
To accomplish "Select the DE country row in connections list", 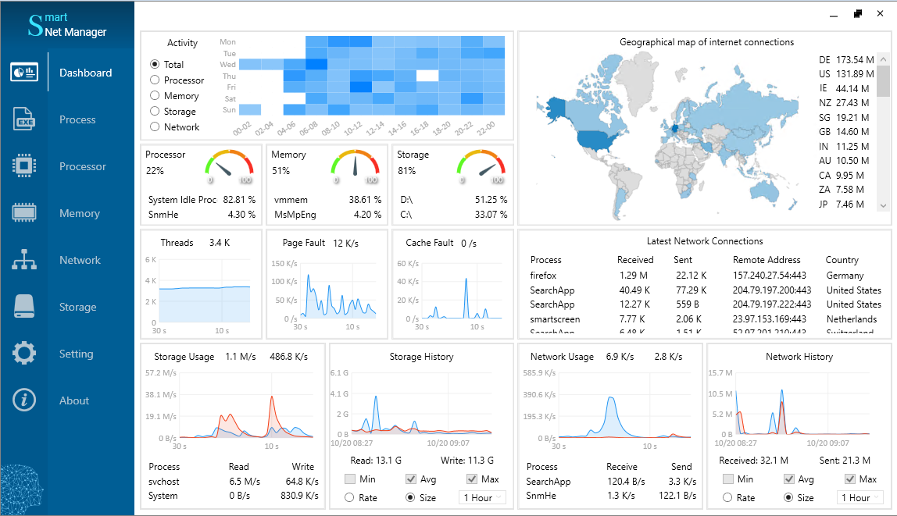I will point(844,58).
